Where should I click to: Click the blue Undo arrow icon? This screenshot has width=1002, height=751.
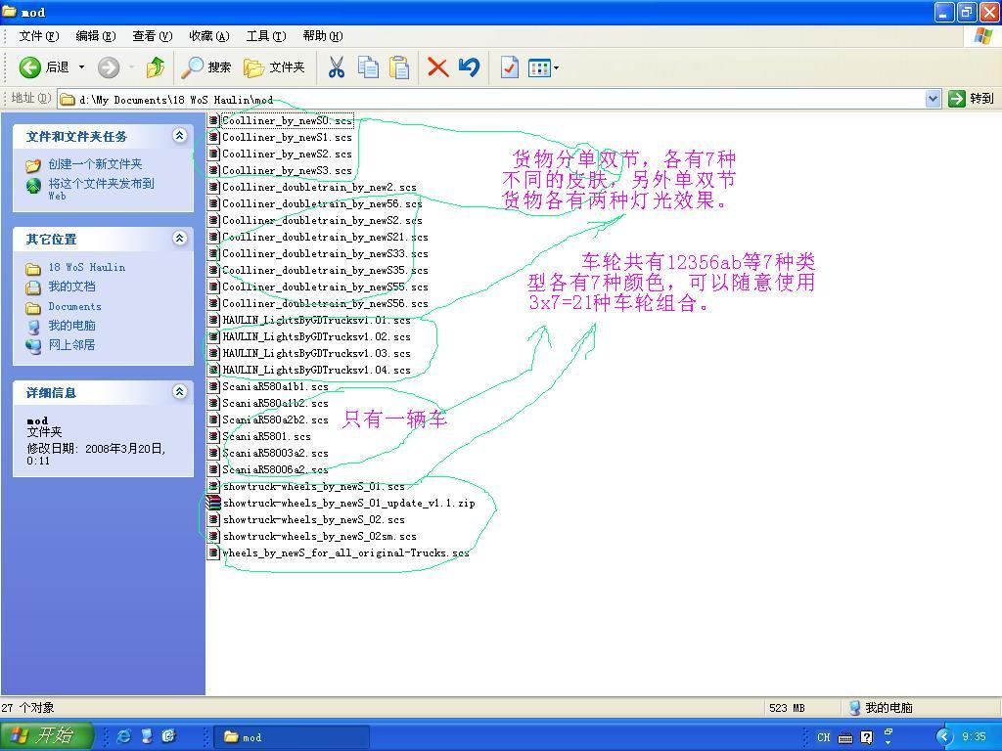tap(469, 67)
